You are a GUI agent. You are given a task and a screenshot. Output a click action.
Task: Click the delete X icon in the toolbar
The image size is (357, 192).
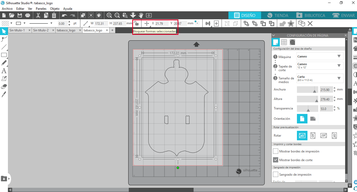tap(310, 23)
